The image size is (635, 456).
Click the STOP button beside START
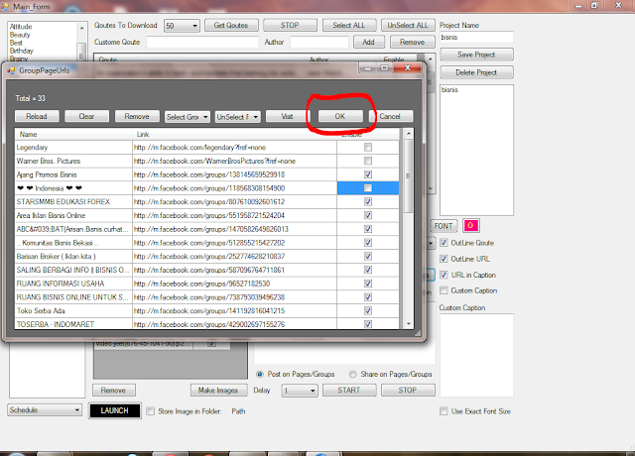408,390
